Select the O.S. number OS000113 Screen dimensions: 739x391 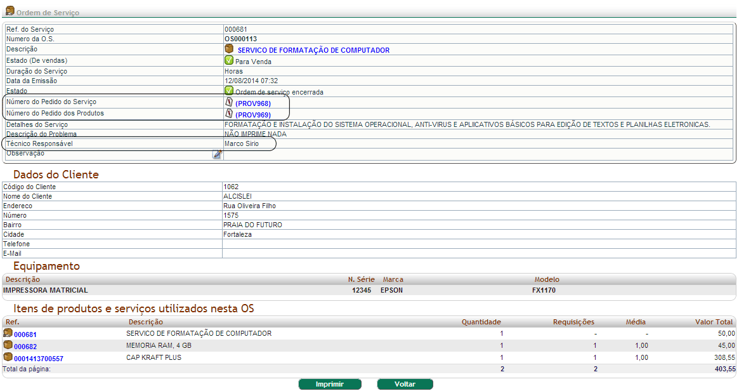[x=241, y=39]
